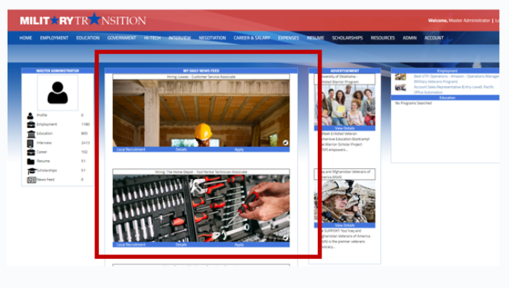Open the Home menu item
The width and height of the screenshot is (509, 288).
point(26,38)
